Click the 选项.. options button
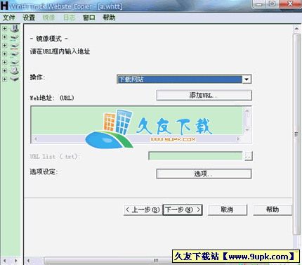 click(x=204, y=174)
